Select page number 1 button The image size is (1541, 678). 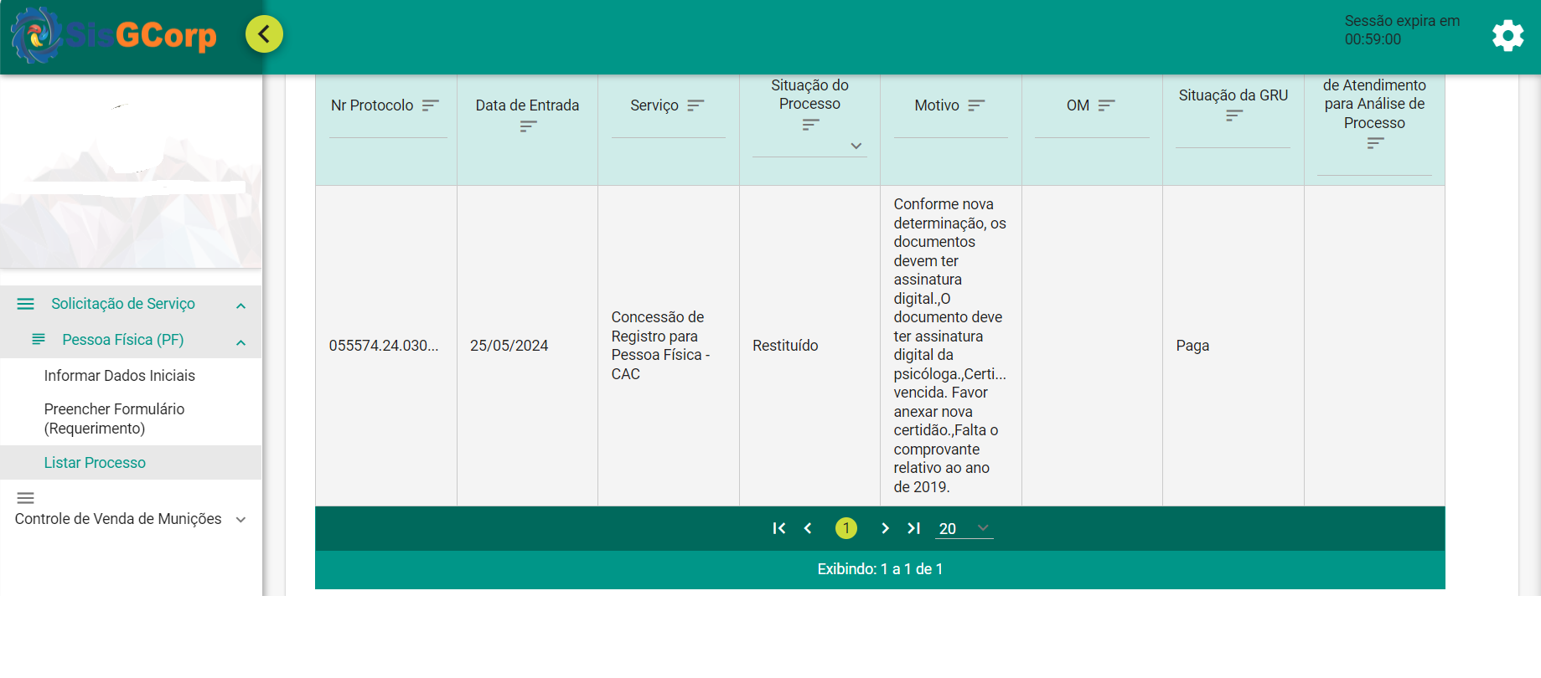point(846,528)
